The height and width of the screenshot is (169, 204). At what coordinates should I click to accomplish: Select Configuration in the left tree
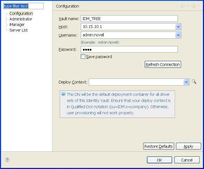(21, 13)
